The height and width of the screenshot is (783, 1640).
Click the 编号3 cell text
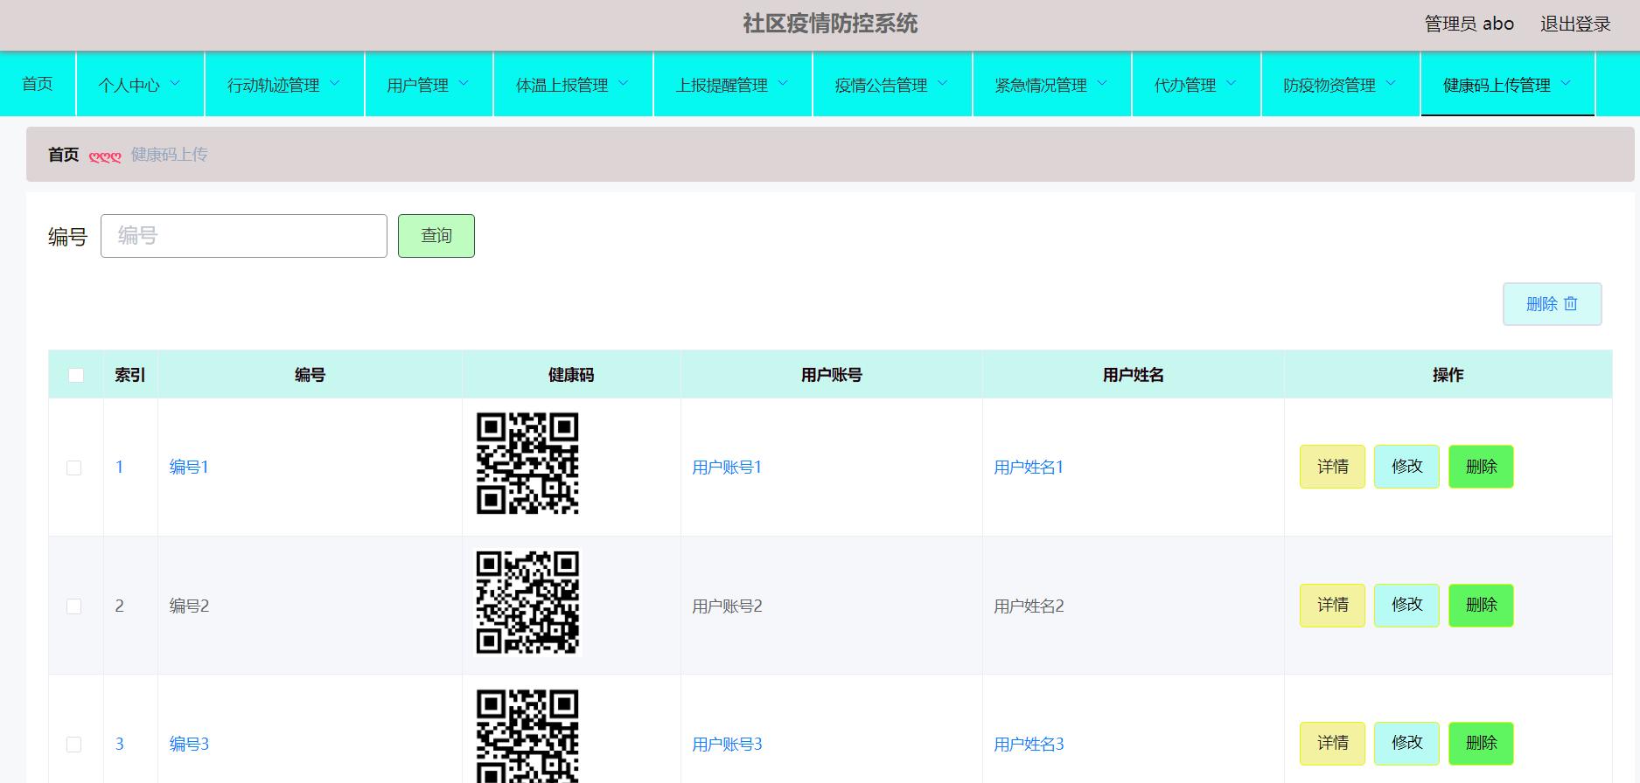[189, 744]
